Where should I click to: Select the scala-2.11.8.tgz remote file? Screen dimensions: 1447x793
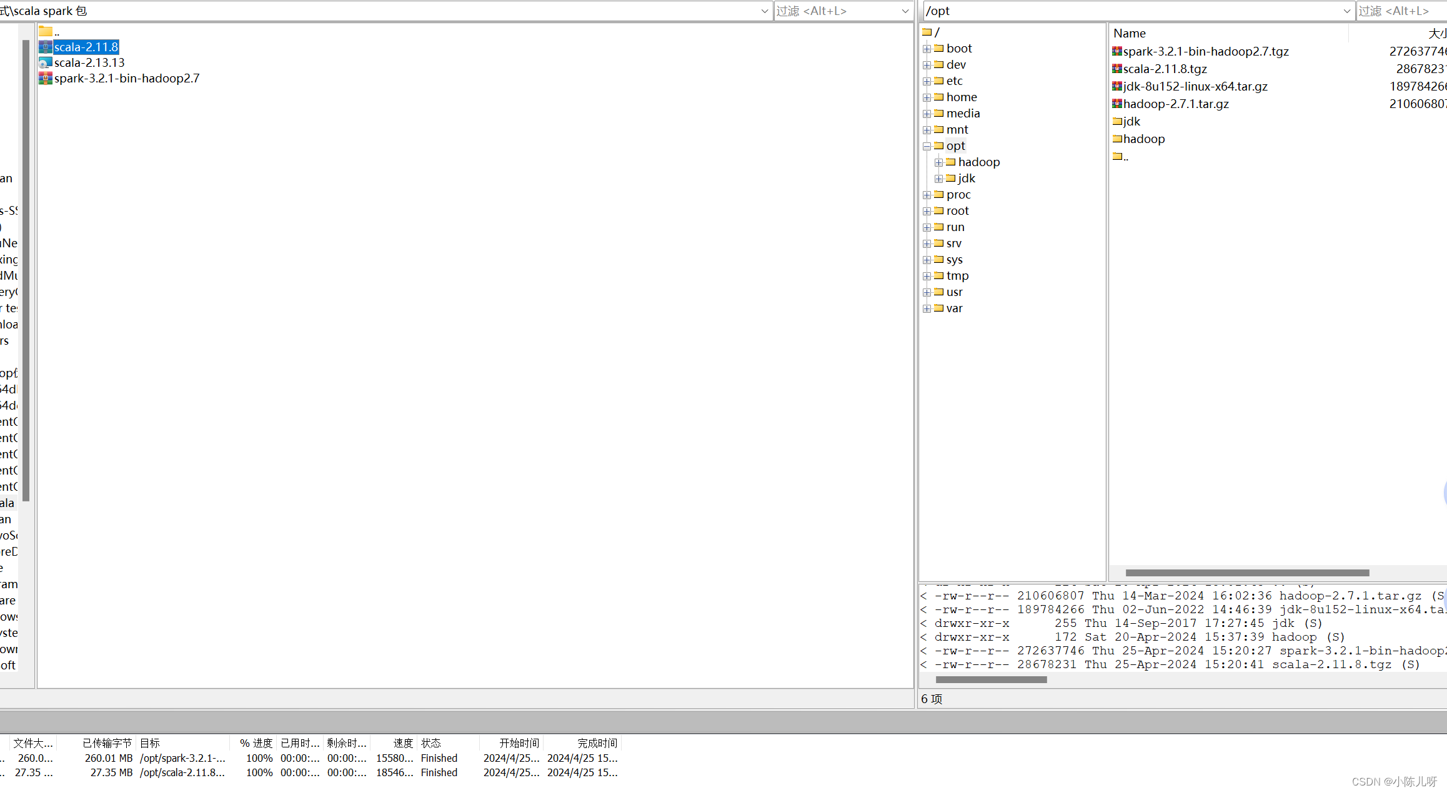click(x=1165, y=69)
